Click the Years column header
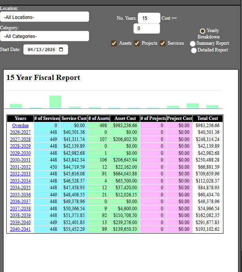242x272 pixels. tap(20, 118)
